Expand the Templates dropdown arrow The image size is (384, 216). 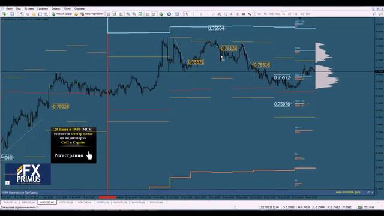pyautogui.click(x=181, y=14)
